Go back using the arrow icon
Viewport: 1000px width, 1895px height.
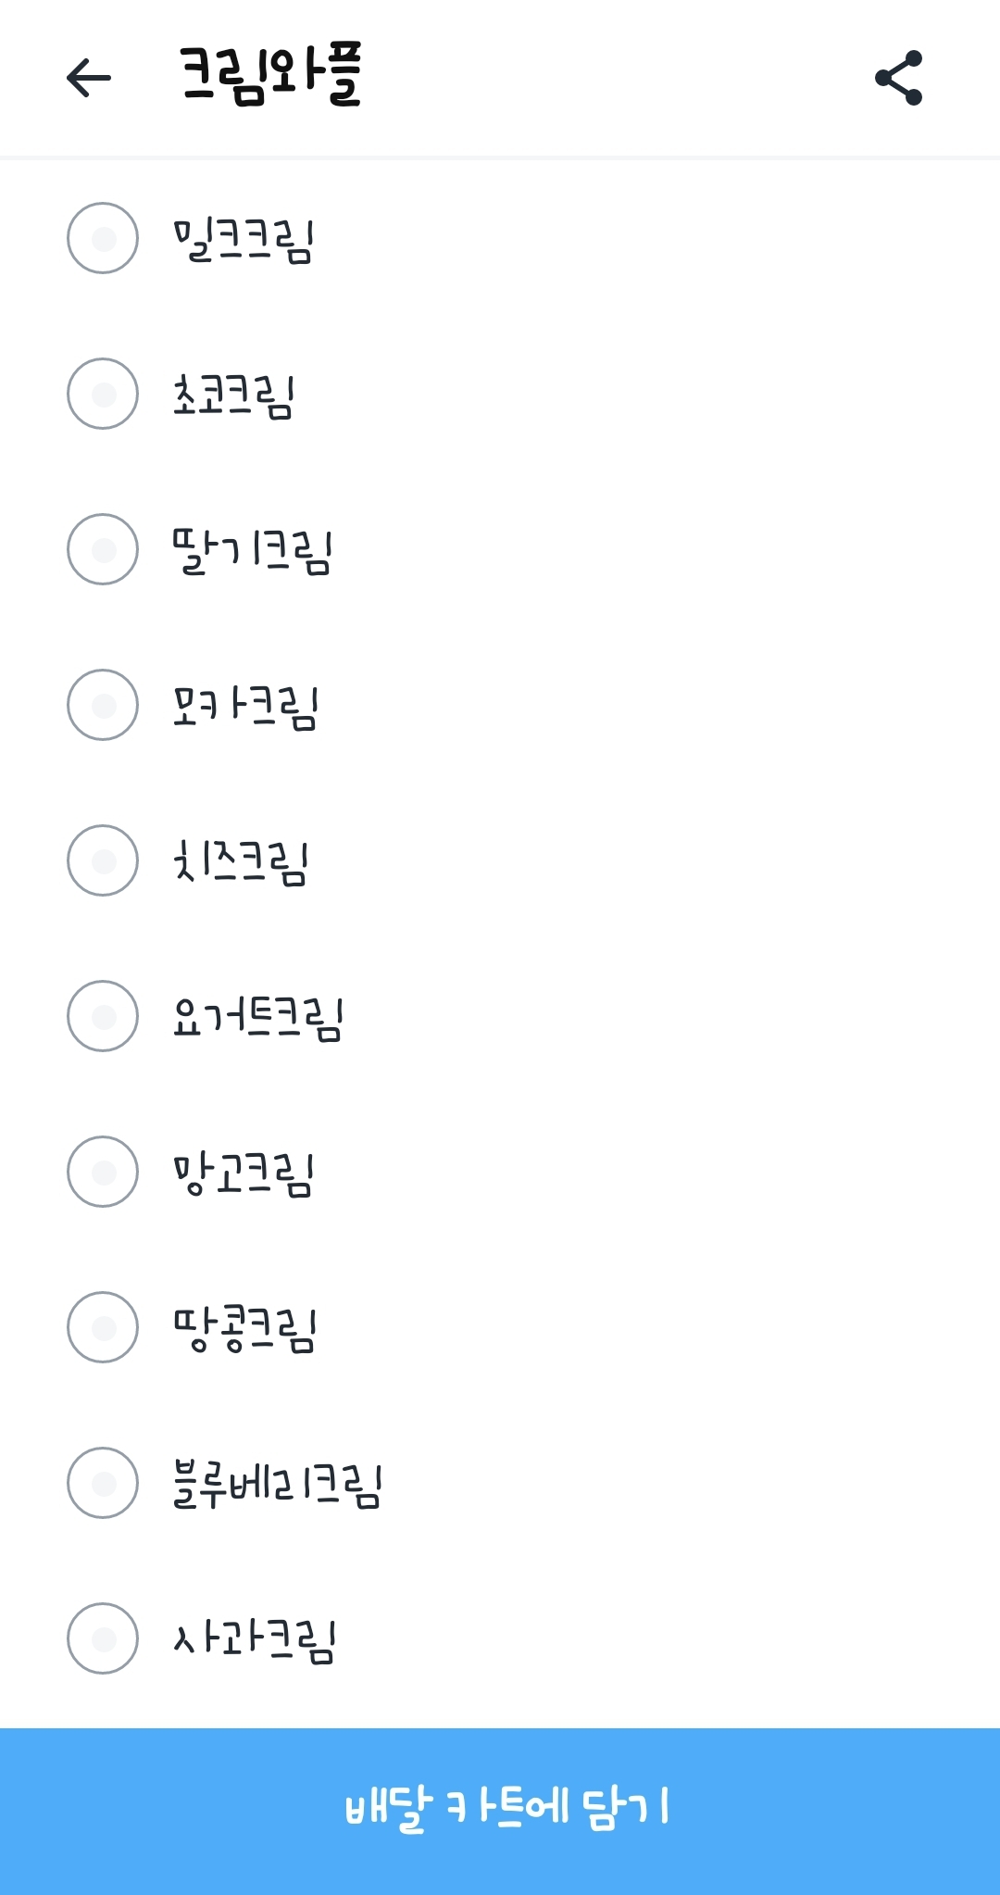pyautogui.click(x=89, y=78)
